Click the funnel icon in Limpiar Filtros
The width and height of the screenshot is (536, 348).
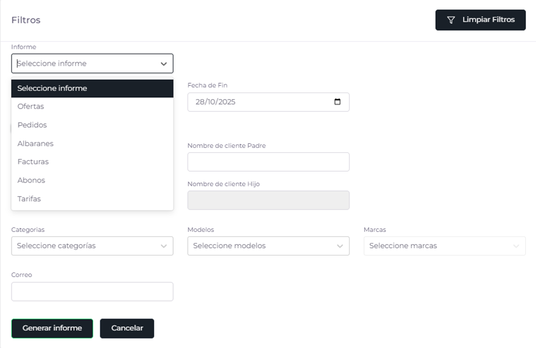451,20
